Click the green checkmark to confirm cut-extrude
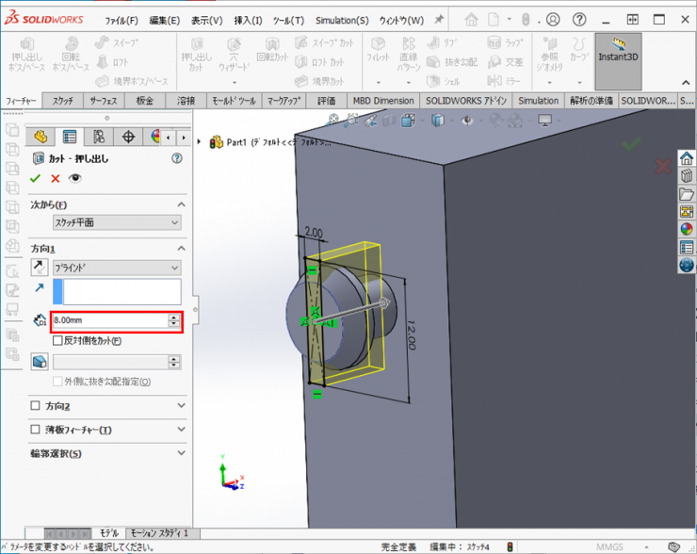The height and width of the screenshot is (554, 697). (x=36, y=178)
